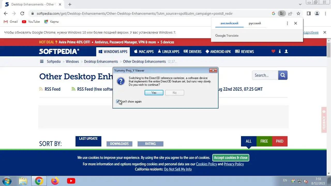This screenshot has width=331, height=186.
Task: Select the русский translate tab
Action: 255,23
